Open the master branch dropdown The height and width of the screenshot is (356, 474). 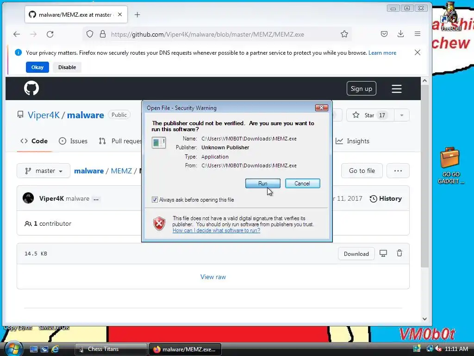pos(44,171)
